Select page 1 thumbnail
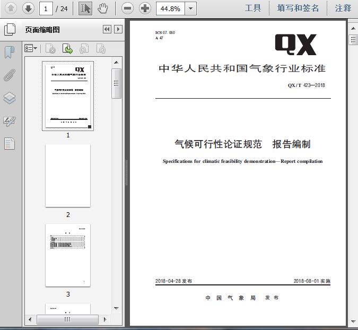This screenshot has height=330, width=358. [68, 96]
